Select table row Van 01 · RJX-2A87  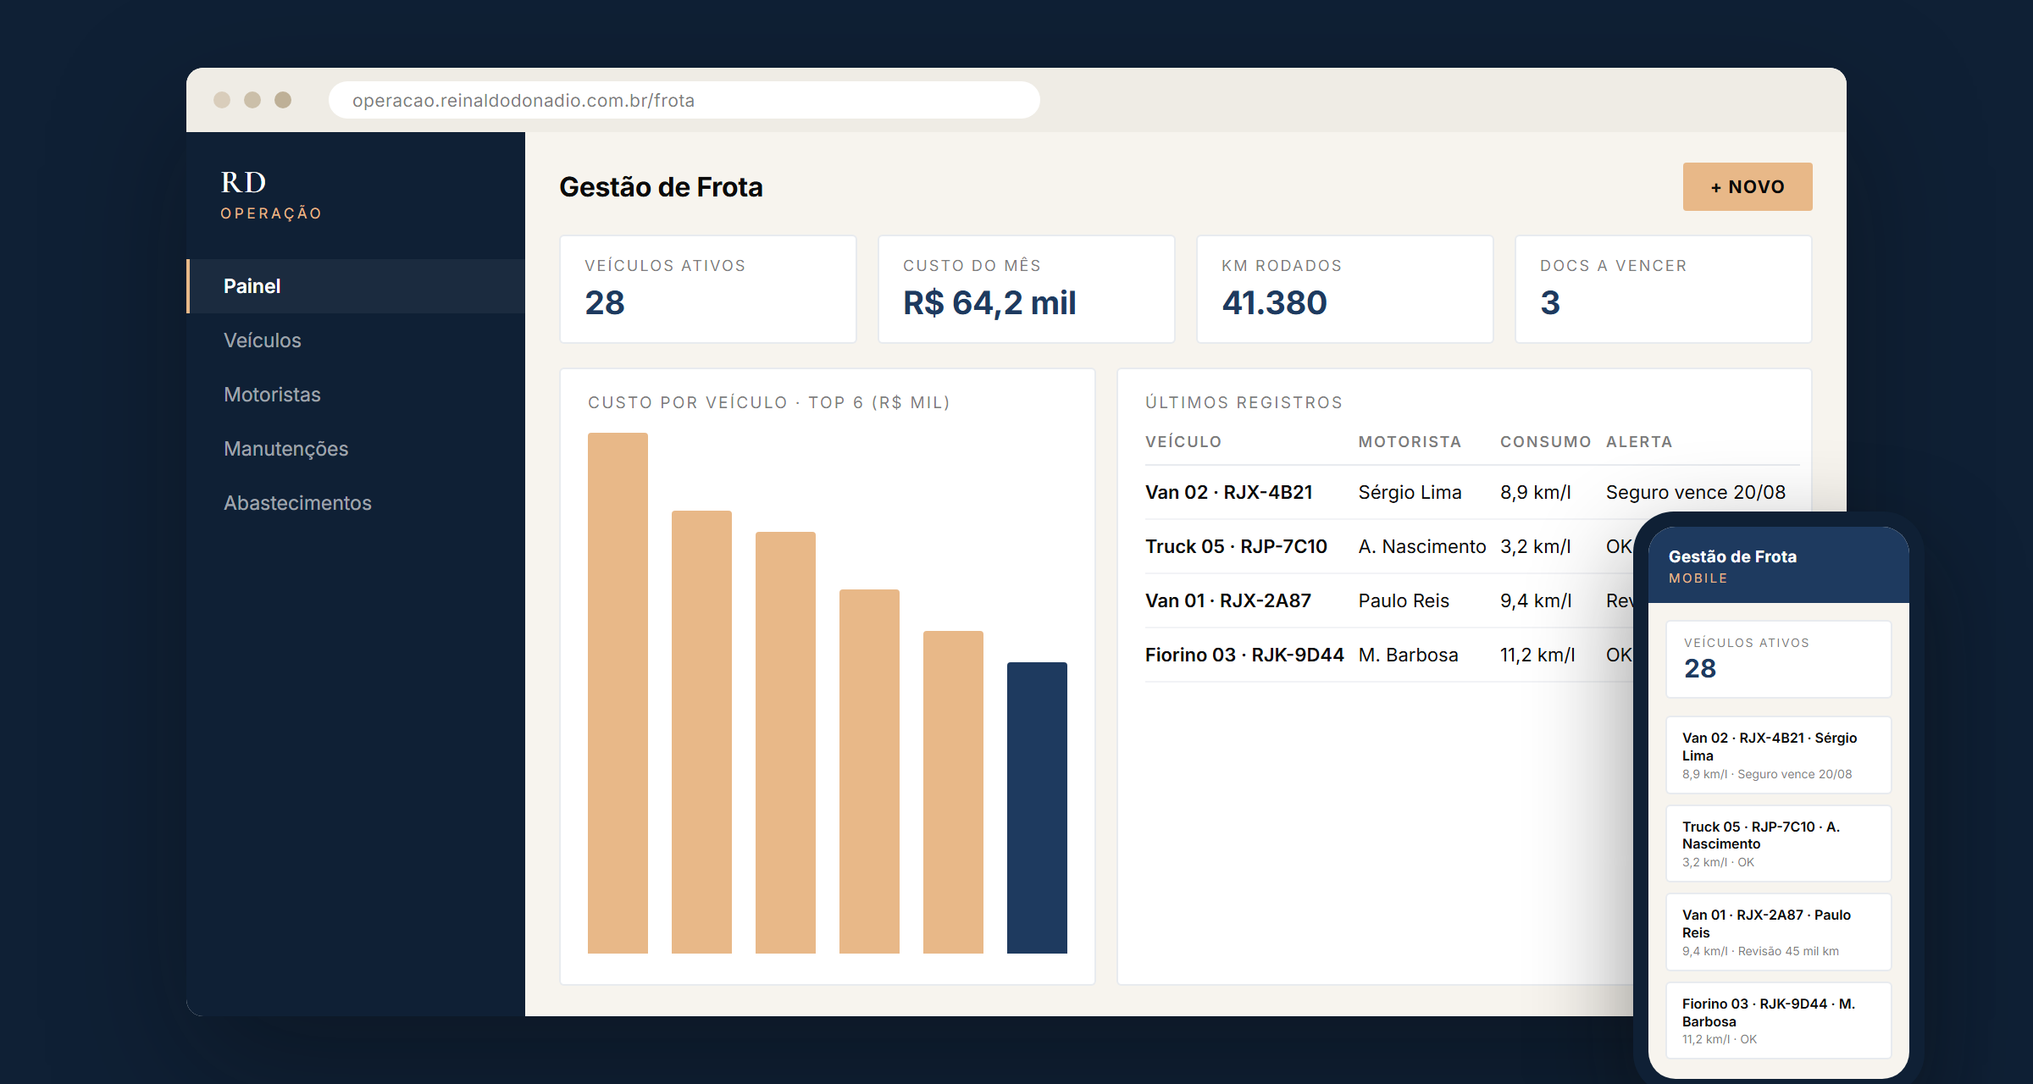pyautogui.click(x=1389, y=601)
